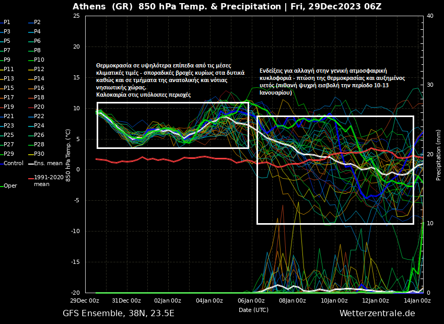The width and height of the screenshot is (444, 324).
Task: Click the Wetterzentrale.de credit text
Action: click(377, 314)
